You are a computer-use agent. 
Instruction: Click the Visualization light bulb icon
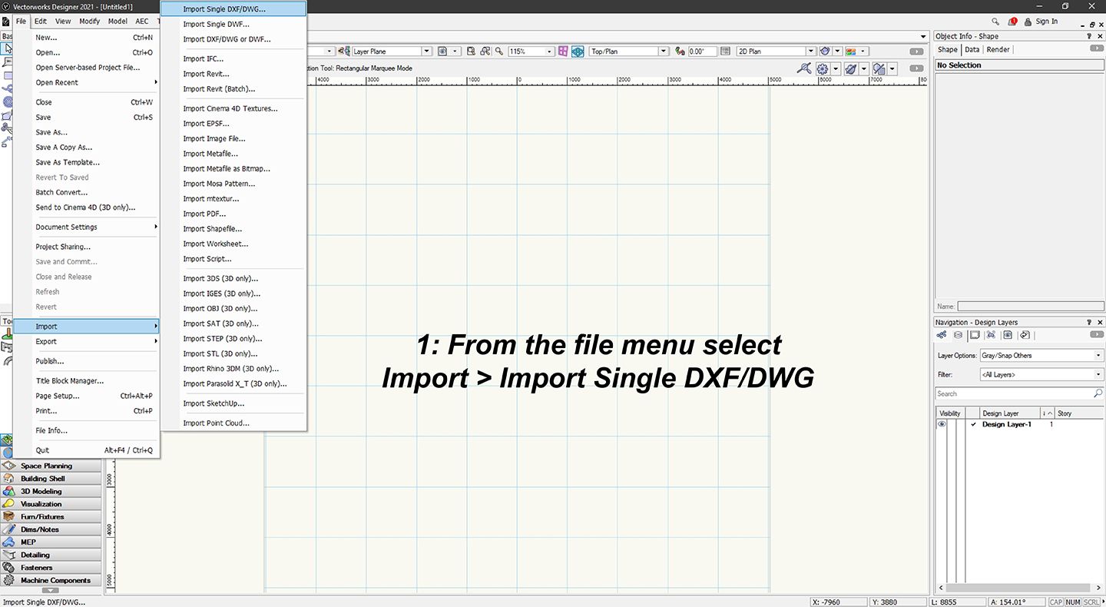pos(8,504)
